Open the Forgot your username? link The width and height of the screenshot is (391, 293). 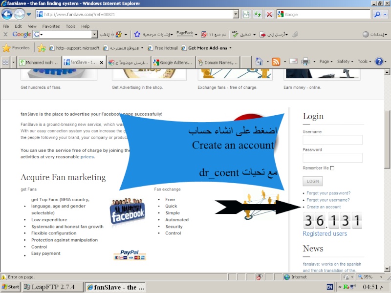coord(328,200)
